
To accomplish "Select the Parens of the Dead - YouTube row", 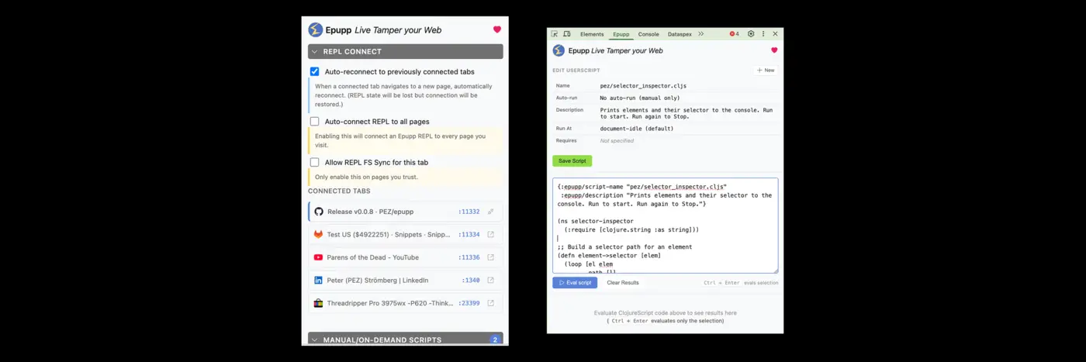I will [x=406, y=257].
